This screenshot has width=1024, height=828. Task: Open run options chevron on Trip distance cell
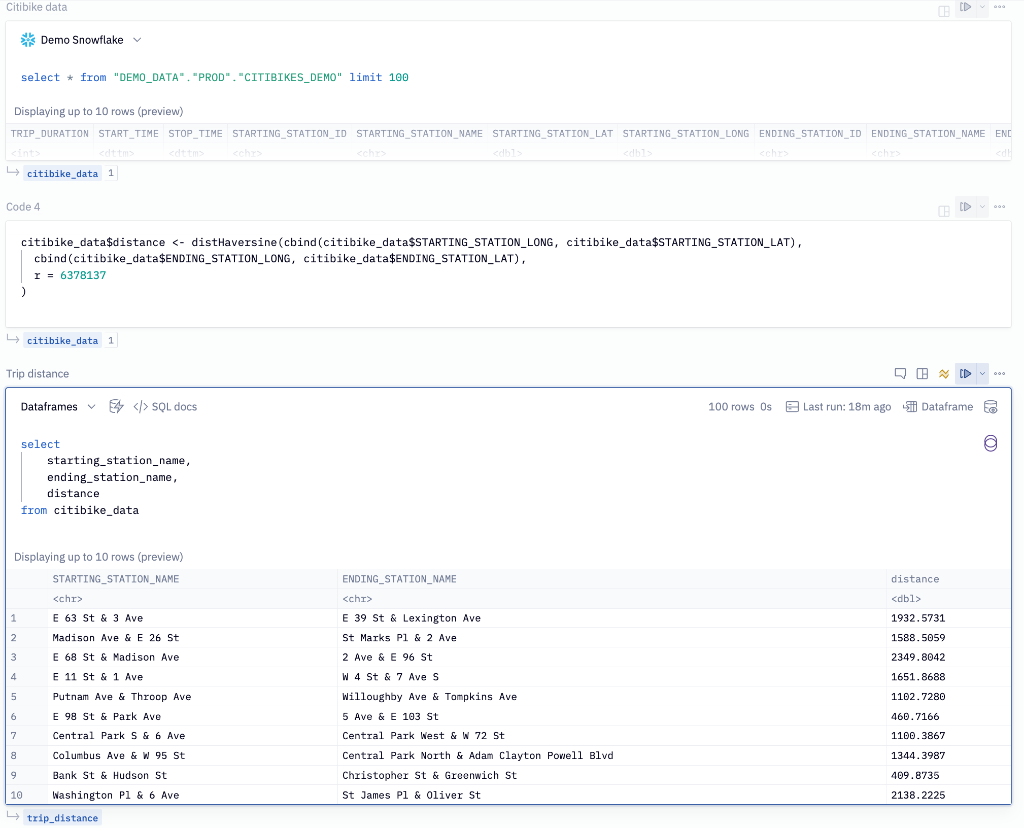click(x=982, y=374)
